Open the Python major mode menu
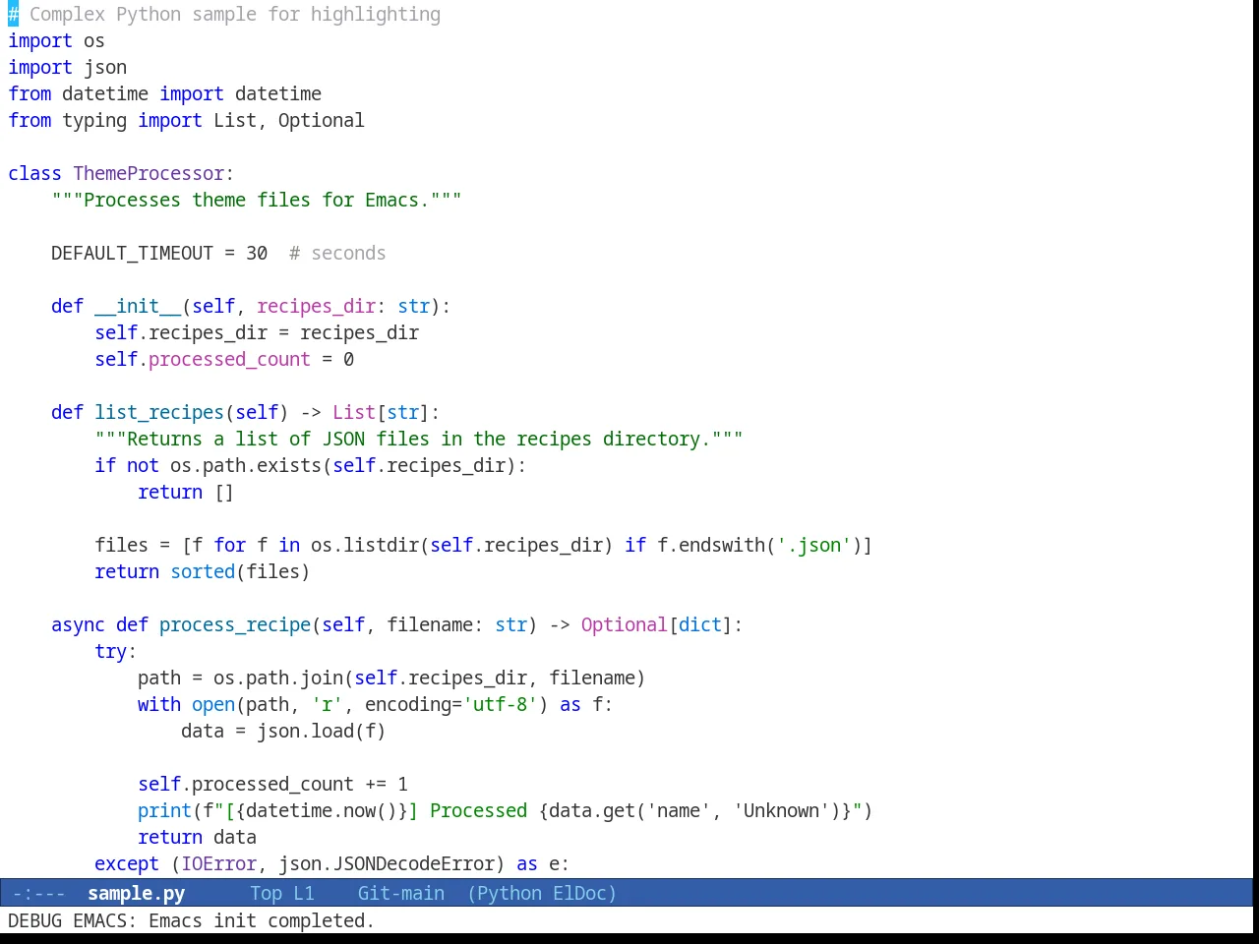 pyautogui.click(x=509, y=893)
